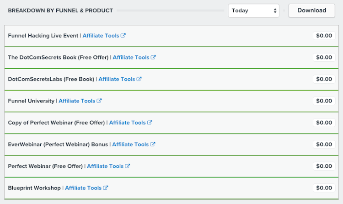This screenshot has height=204, width=343.
Task: Open Affiliate Tools for DotComSecretsLabs (Free Book)
Action: point(117,79)
